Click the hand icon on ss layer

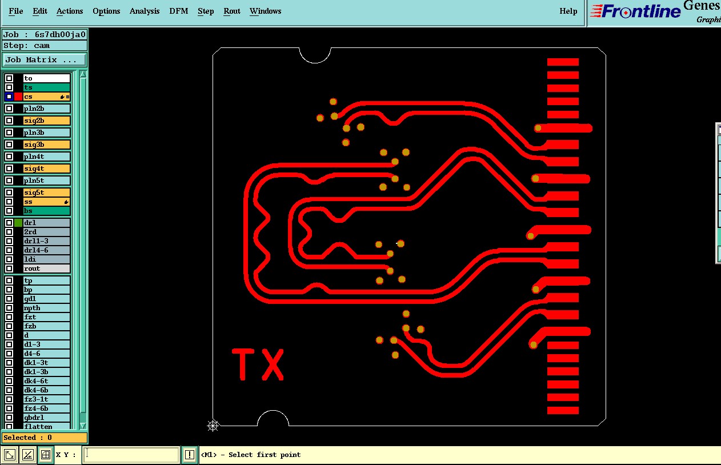pyautogui.click(x=66, y=202)
